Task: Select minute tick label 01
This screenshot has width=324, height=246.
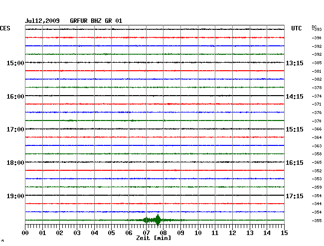Action: (x=42, y=233)
